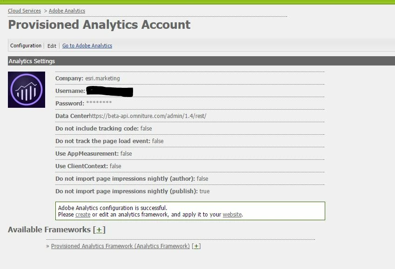The width and height of the screenshot is (395, 269).
Task: Open the Cloud Services breadcrumb link
Action: click(25, 11)
